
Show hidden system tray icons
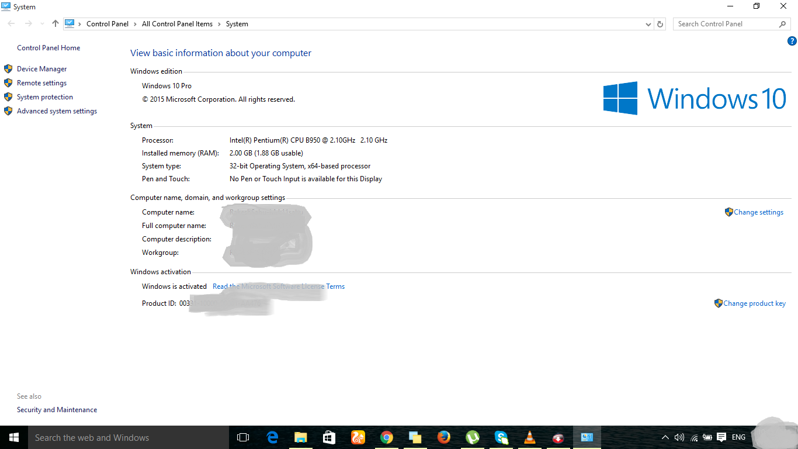(x=665, y=437)
